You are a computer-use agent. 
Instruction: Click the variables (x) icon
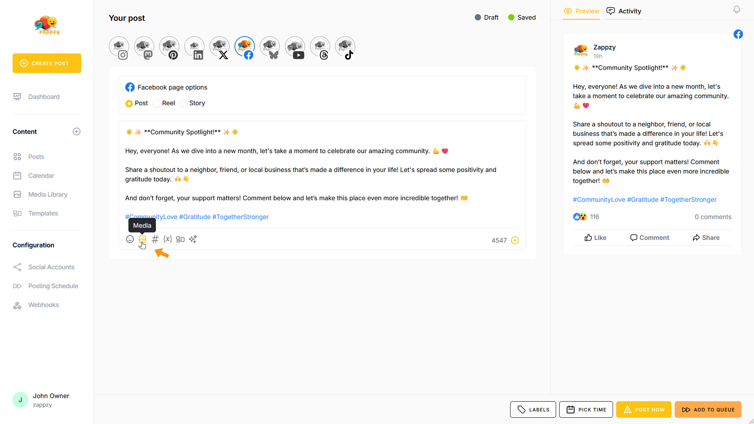coord(168,239)
